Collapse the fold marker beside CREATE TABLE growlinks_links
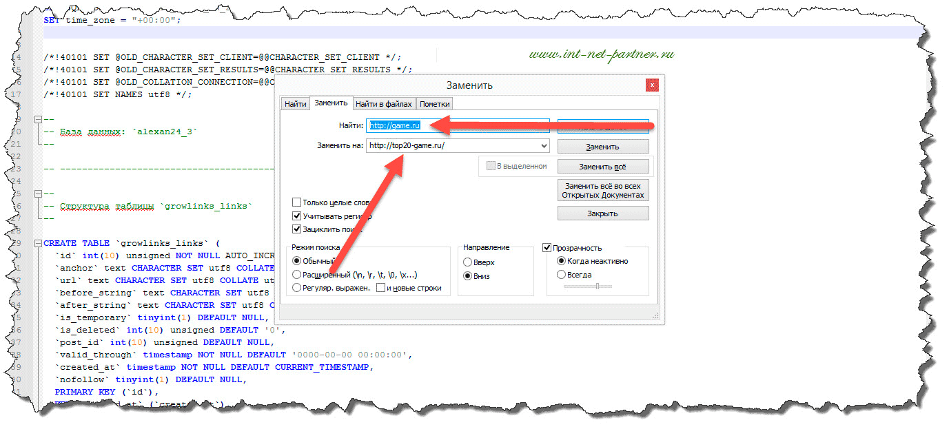 point(37,243)
